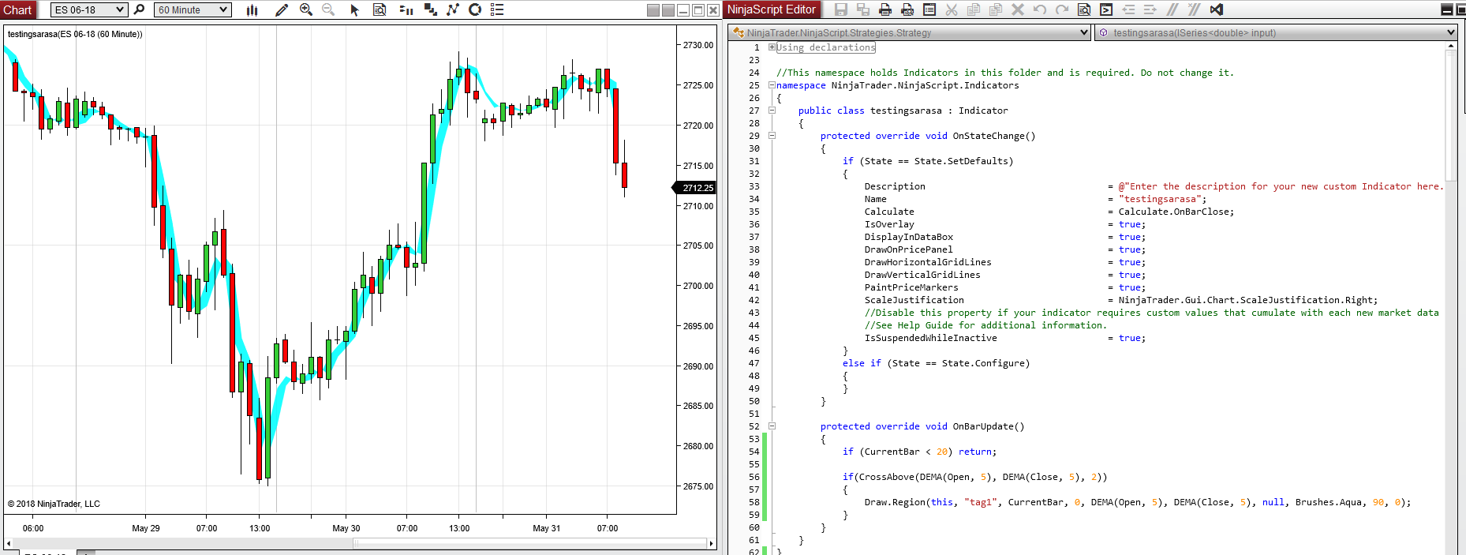Screen dimensions: 1466x555
Task: Expand the Using declarations region
Action: click(772, 47)
